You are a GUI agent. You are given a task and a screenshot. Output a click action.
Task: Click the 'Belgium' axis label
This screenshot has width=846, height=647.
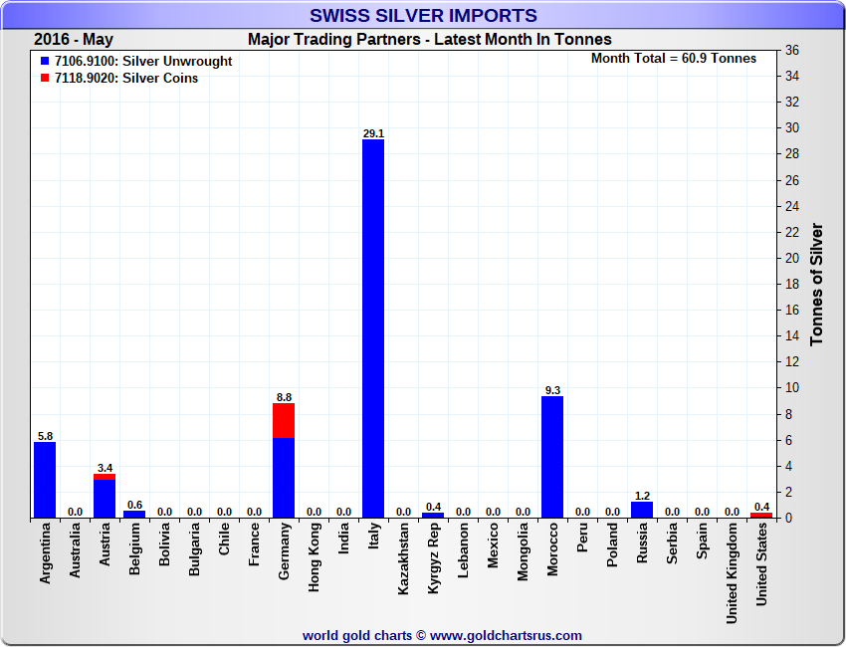coord(134,548)
